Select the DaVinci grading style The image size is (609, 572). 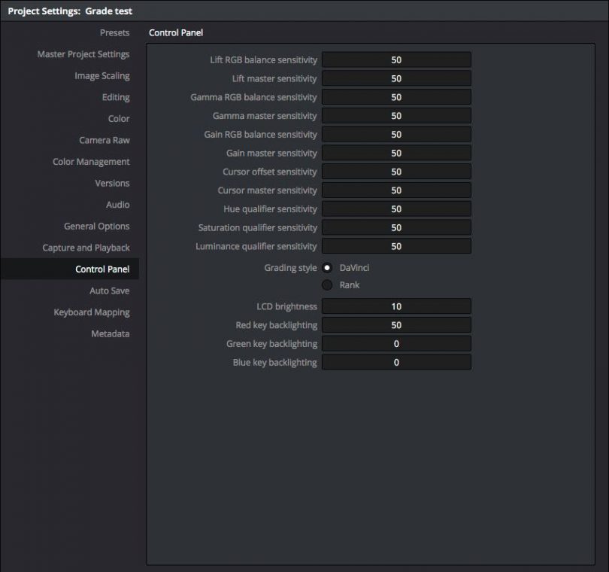coord(327,267)
